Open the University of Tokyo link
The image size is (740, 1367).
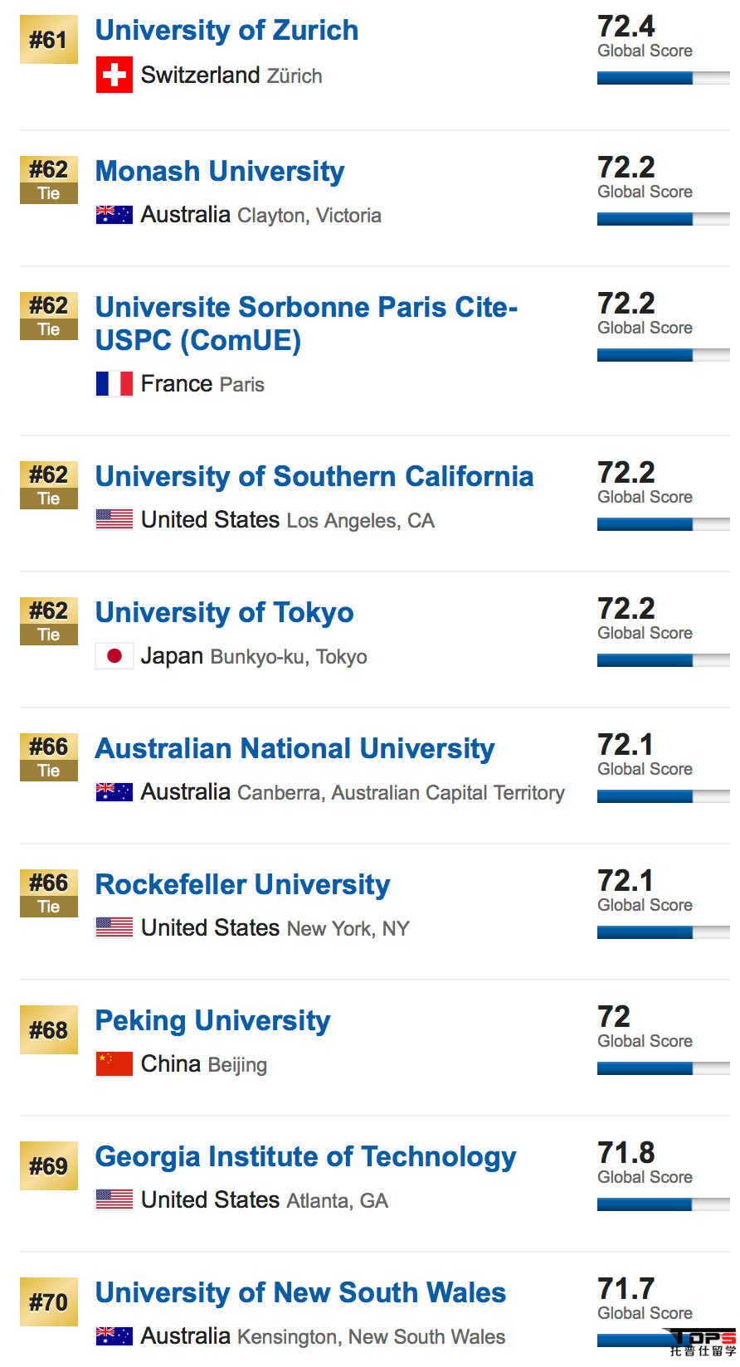coord(224,613)
